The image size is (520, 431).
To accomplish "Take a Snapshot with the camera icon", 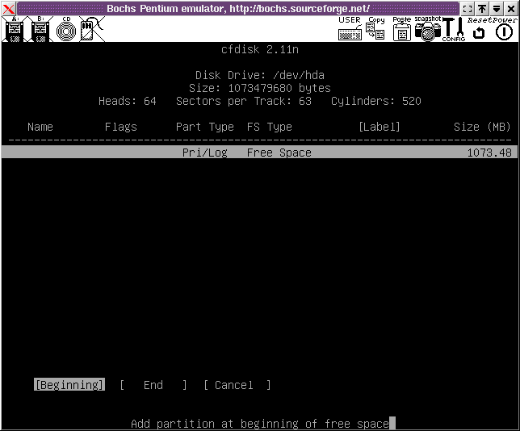I will point(427,30).
